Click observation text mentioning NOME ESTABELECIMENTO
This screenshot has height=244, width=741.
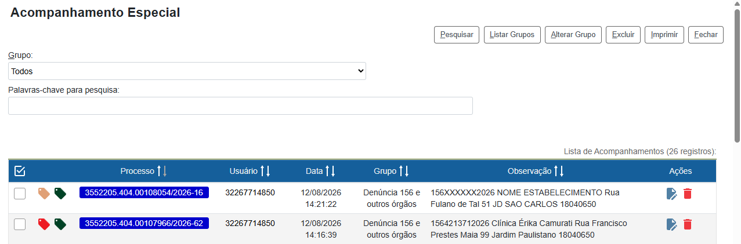coord(525,198)
